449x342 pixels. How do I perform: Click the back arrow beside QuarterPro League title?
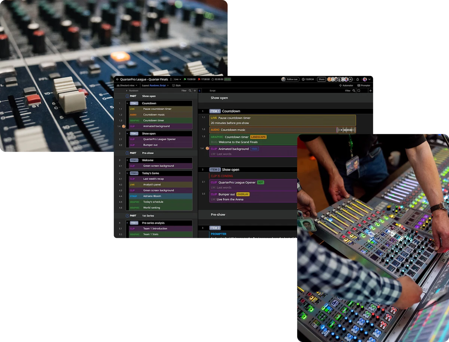click(x=117, y=79)
